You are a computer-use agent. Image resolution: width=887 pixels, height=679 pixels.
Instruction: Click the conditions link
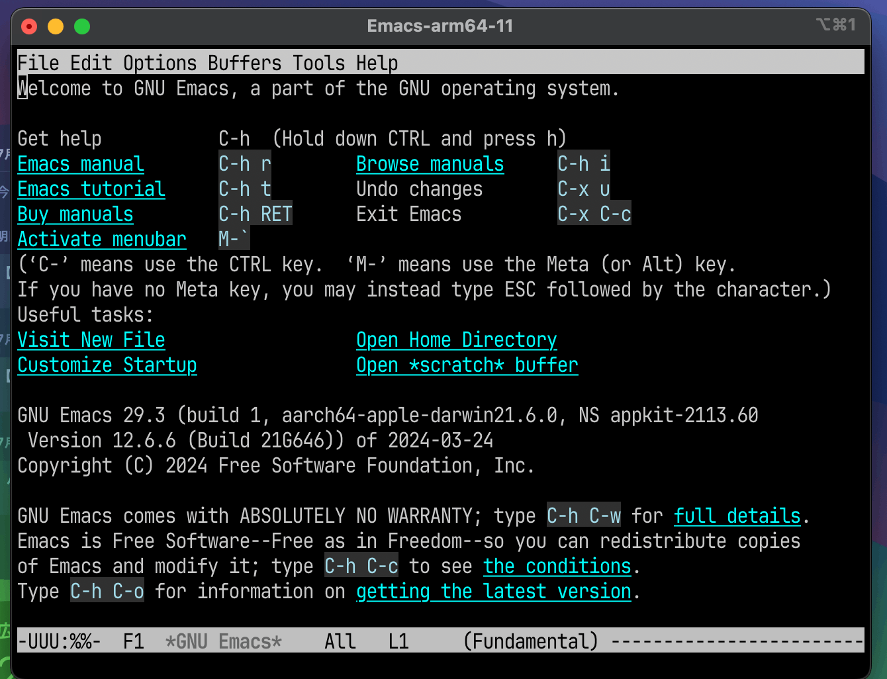(557, 566)
